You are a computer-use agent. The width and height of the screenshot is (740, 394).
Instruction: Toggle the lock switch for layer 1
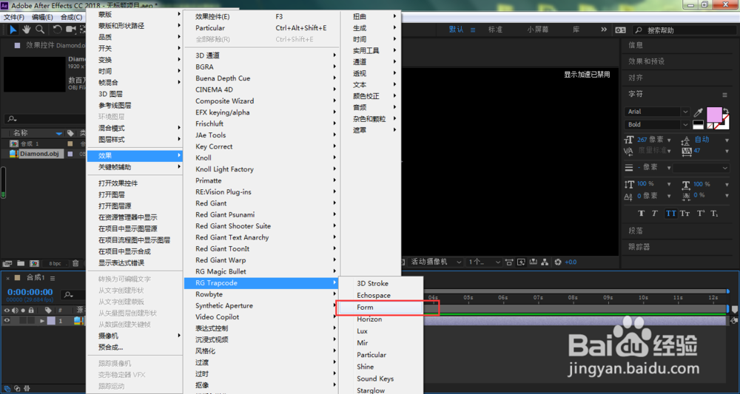click(x=30, y=321)
